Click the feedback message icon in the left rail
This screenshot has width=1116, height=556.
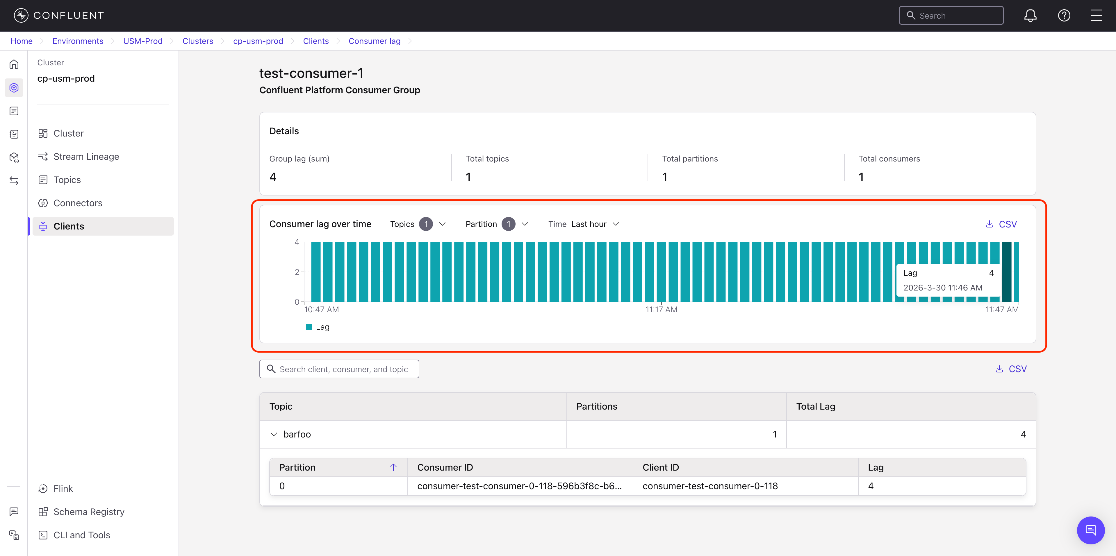tap(14, 512)
